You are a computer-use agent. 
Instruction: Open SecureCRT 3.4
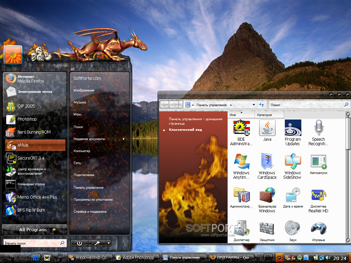(35, 158)
